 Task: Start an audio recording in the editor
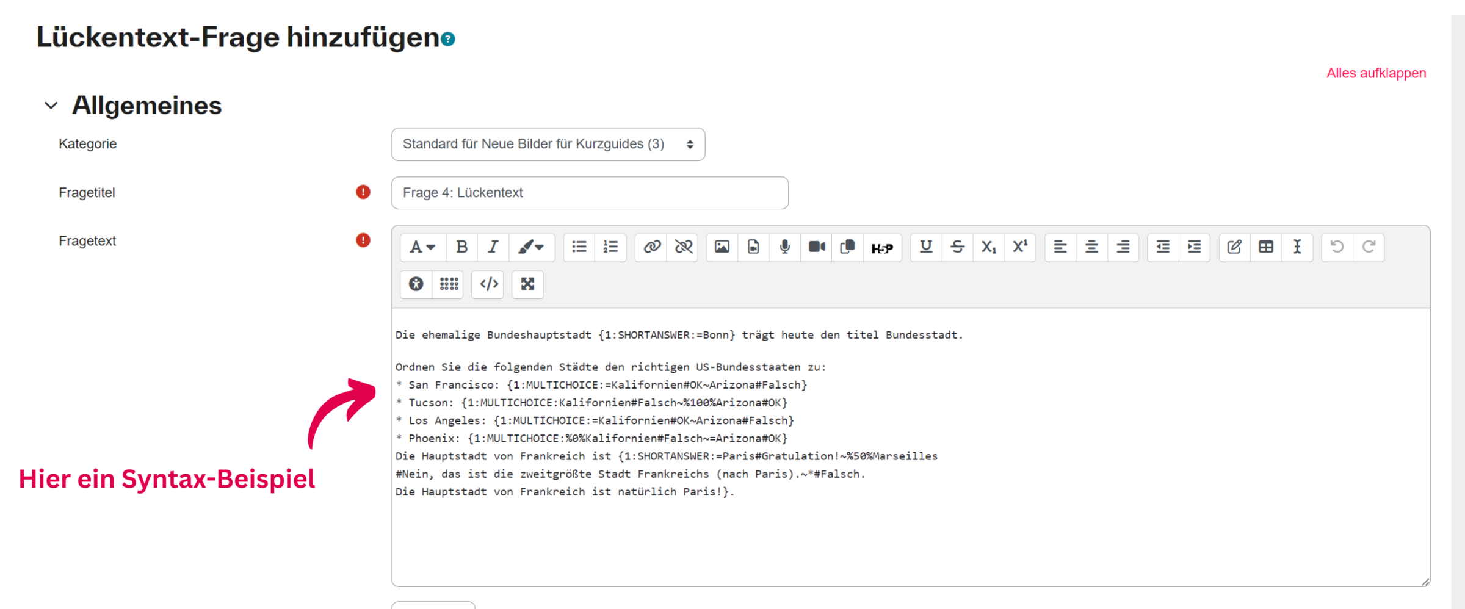point(784,247)
